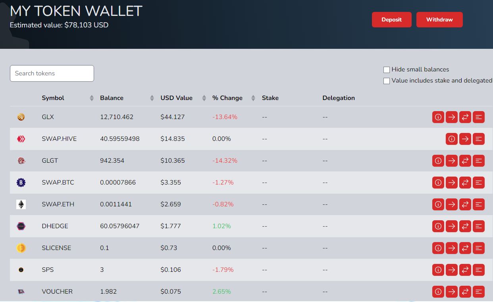Click the SWAP.ETH Ethereum logo
The image size is (493, 302).
(21, 204)
